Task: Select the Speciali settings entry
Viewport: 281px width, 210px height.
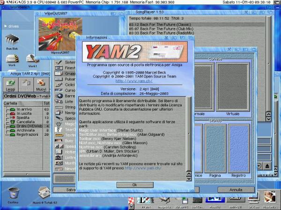Action: point(66,118)
